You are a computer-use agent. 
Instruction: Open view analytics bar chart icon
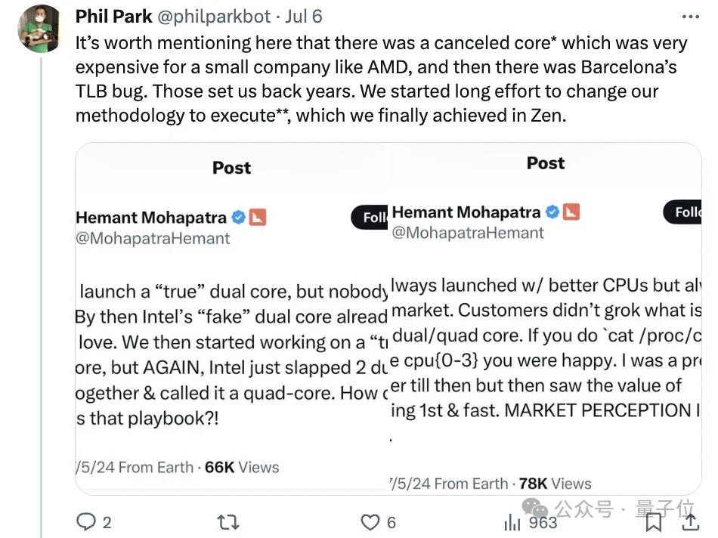[x=512, y=521]
